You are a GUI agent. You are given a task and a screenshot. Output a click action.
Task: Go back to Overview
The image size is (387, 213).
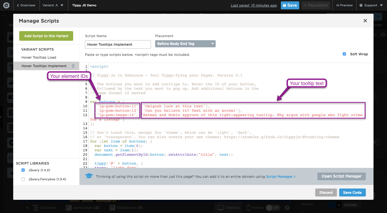[x=26, y=5]
